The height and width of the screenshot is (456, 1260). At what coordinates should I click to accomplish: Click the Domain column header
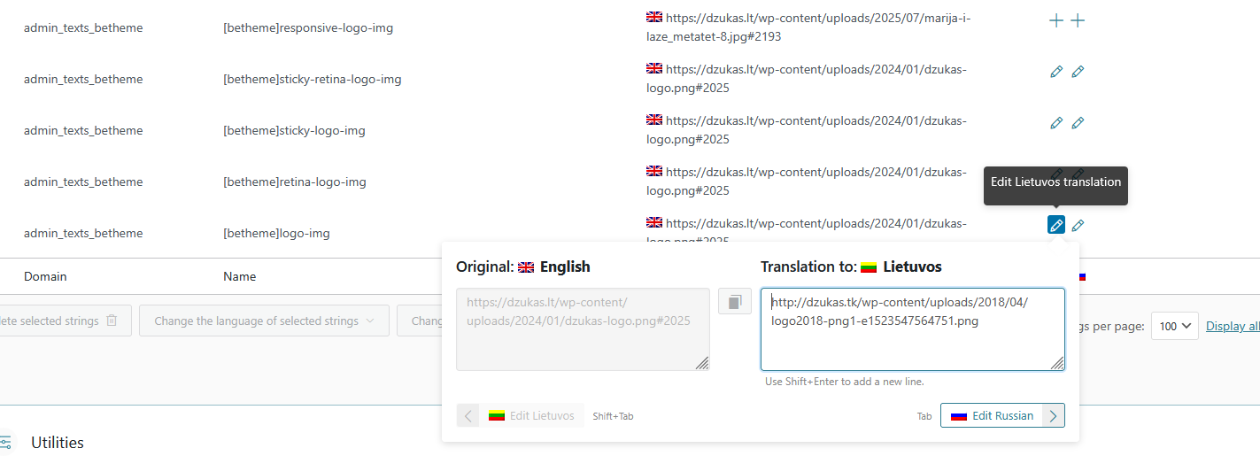[x=45, y=276]
